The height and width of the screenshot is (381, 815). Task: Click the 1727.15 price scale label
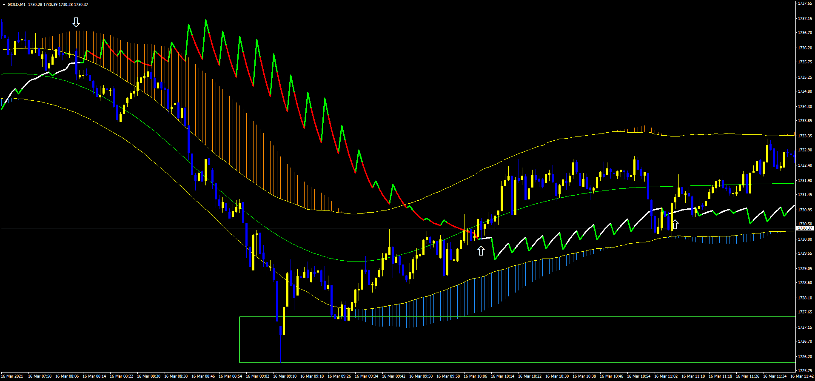click(805, 327)
